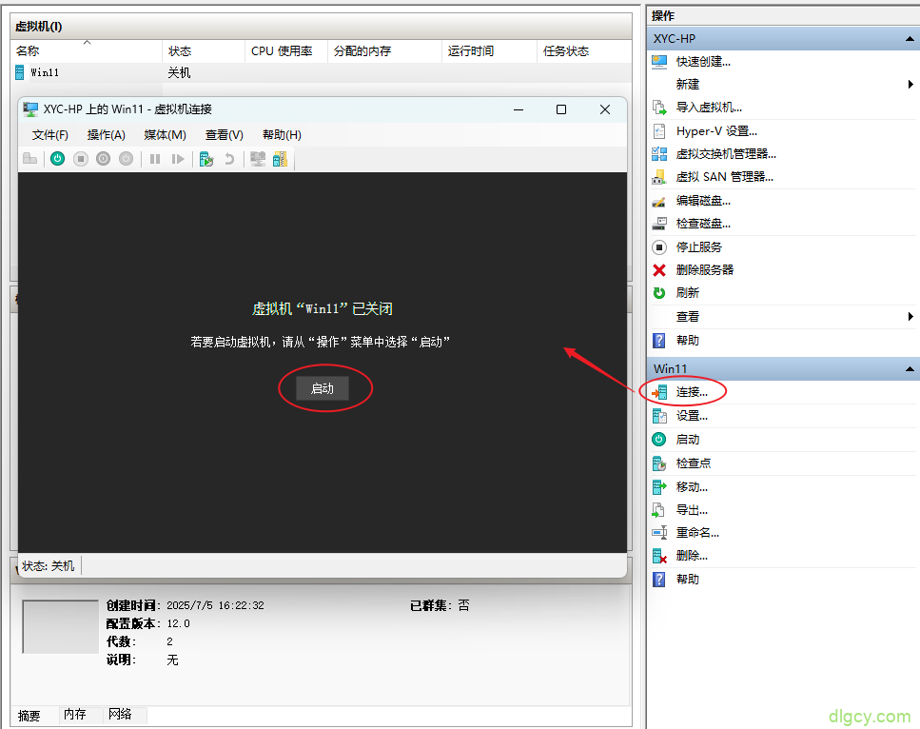
Task: Click the Shut Down toolbar icon
Action: [104, 159]
